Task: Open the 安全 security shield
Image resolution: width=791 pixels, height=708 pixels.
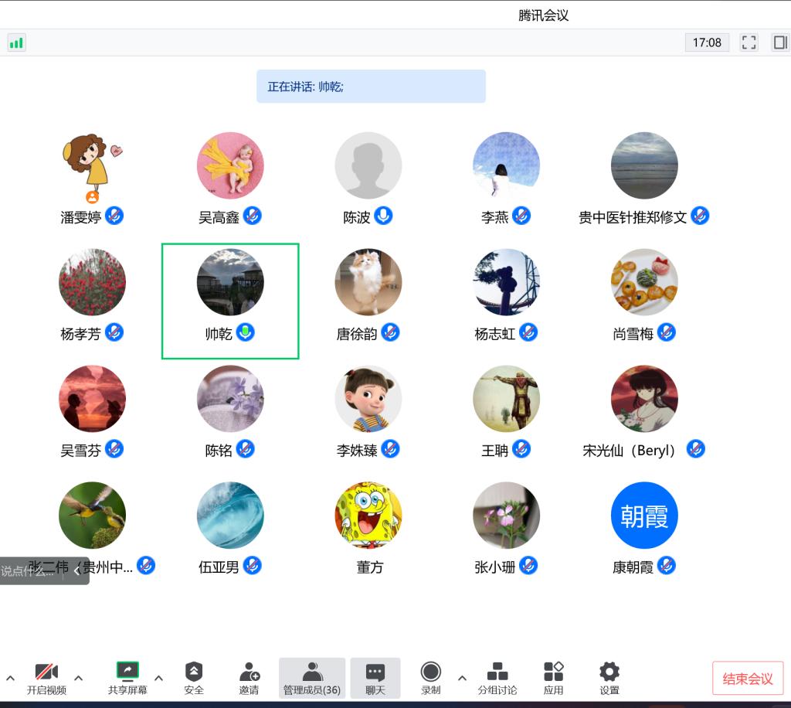Action: (x=194, y=678)
